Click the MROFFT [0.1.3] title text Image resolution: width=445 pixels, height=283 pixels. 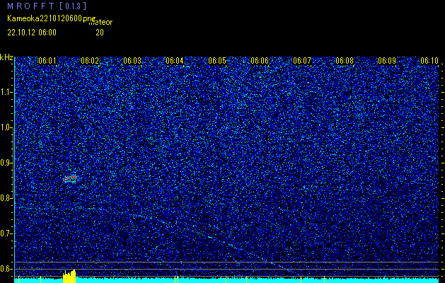coord(47,6)
